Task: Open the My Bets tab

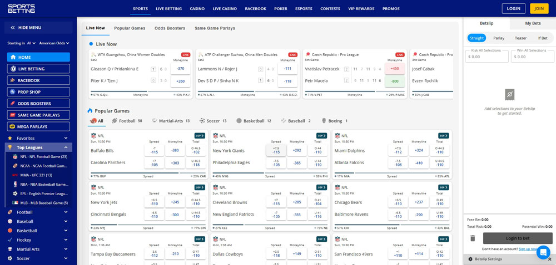Action: (533, 23)
